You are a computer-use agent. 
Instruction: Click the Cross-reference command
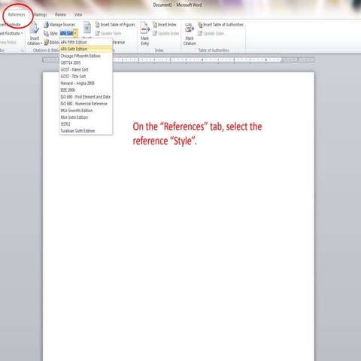click(119, 42)
